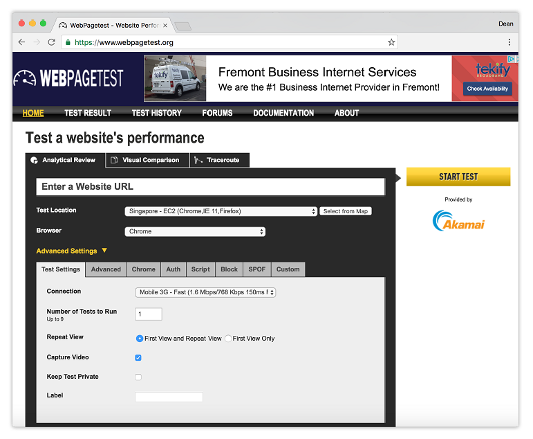This screenshot has width=533, height=439.
Task: Click the Enter a Website URL field
Action: point(210,187)
